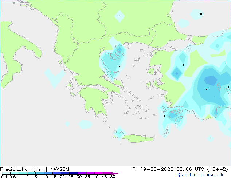
Task: Click the '3' precipitation value over Turkey
Action: (207, 89)
